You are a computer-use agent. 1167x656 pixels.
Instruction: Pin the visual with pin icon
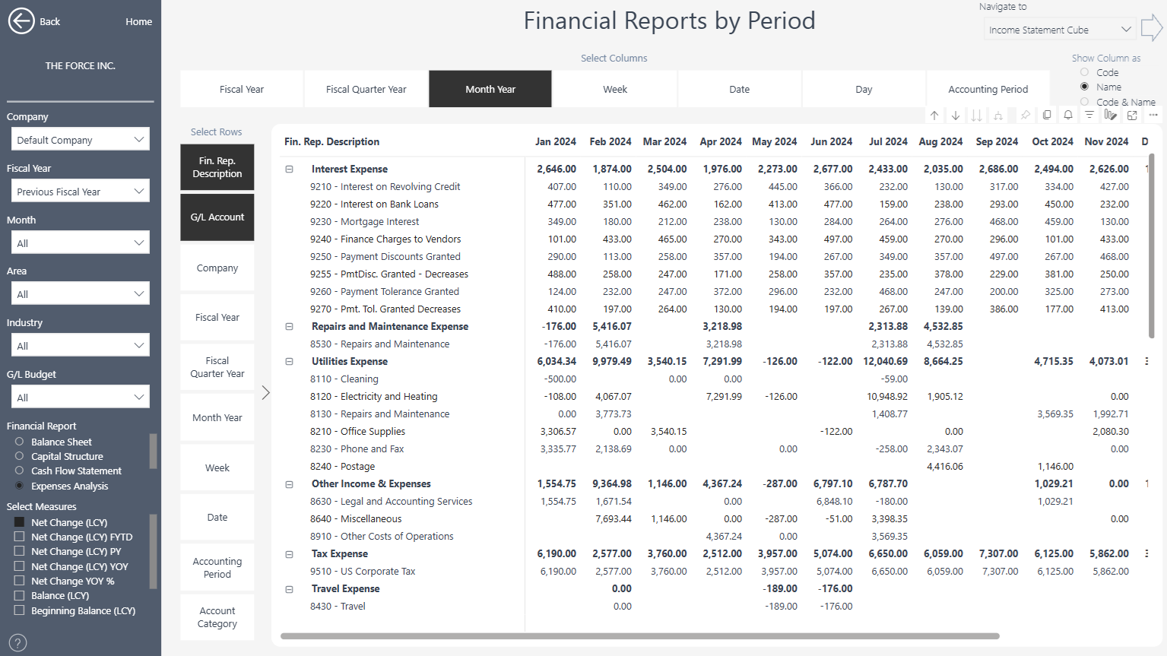click(1026, 116)
